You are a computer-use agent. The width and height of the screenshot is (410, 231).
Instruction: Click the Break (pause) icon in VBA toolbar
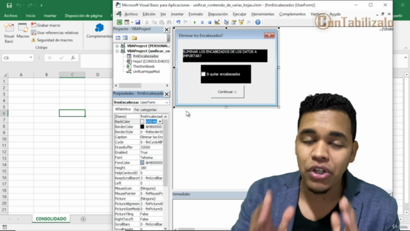click(x=202, y=22)
